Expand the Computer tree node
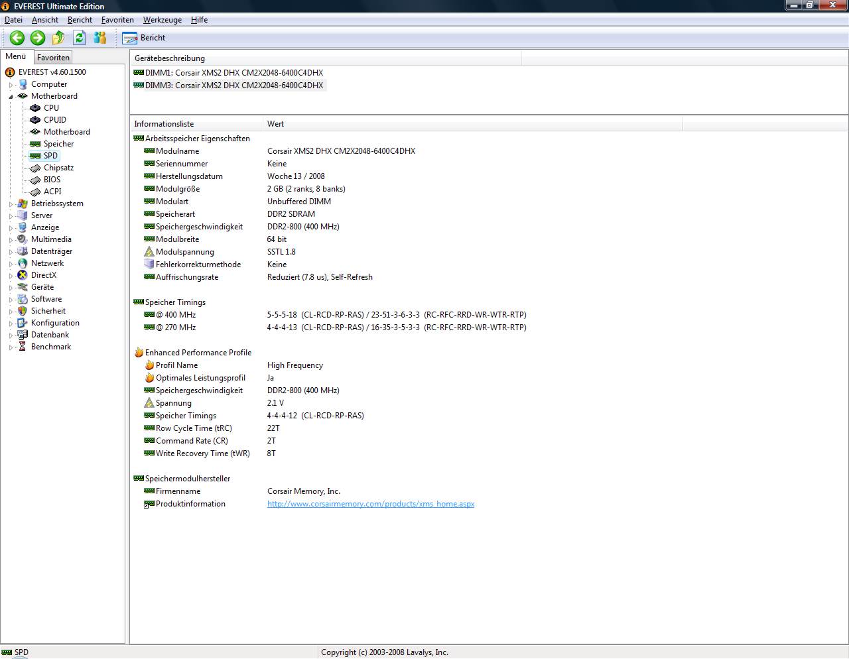The height and width of the screenshot is (659, 849). tap(11, 85)
